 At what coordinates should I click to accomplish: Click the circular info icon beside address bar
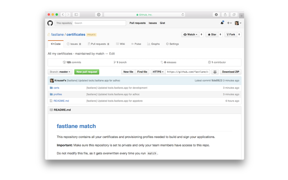tap(99, 14)
